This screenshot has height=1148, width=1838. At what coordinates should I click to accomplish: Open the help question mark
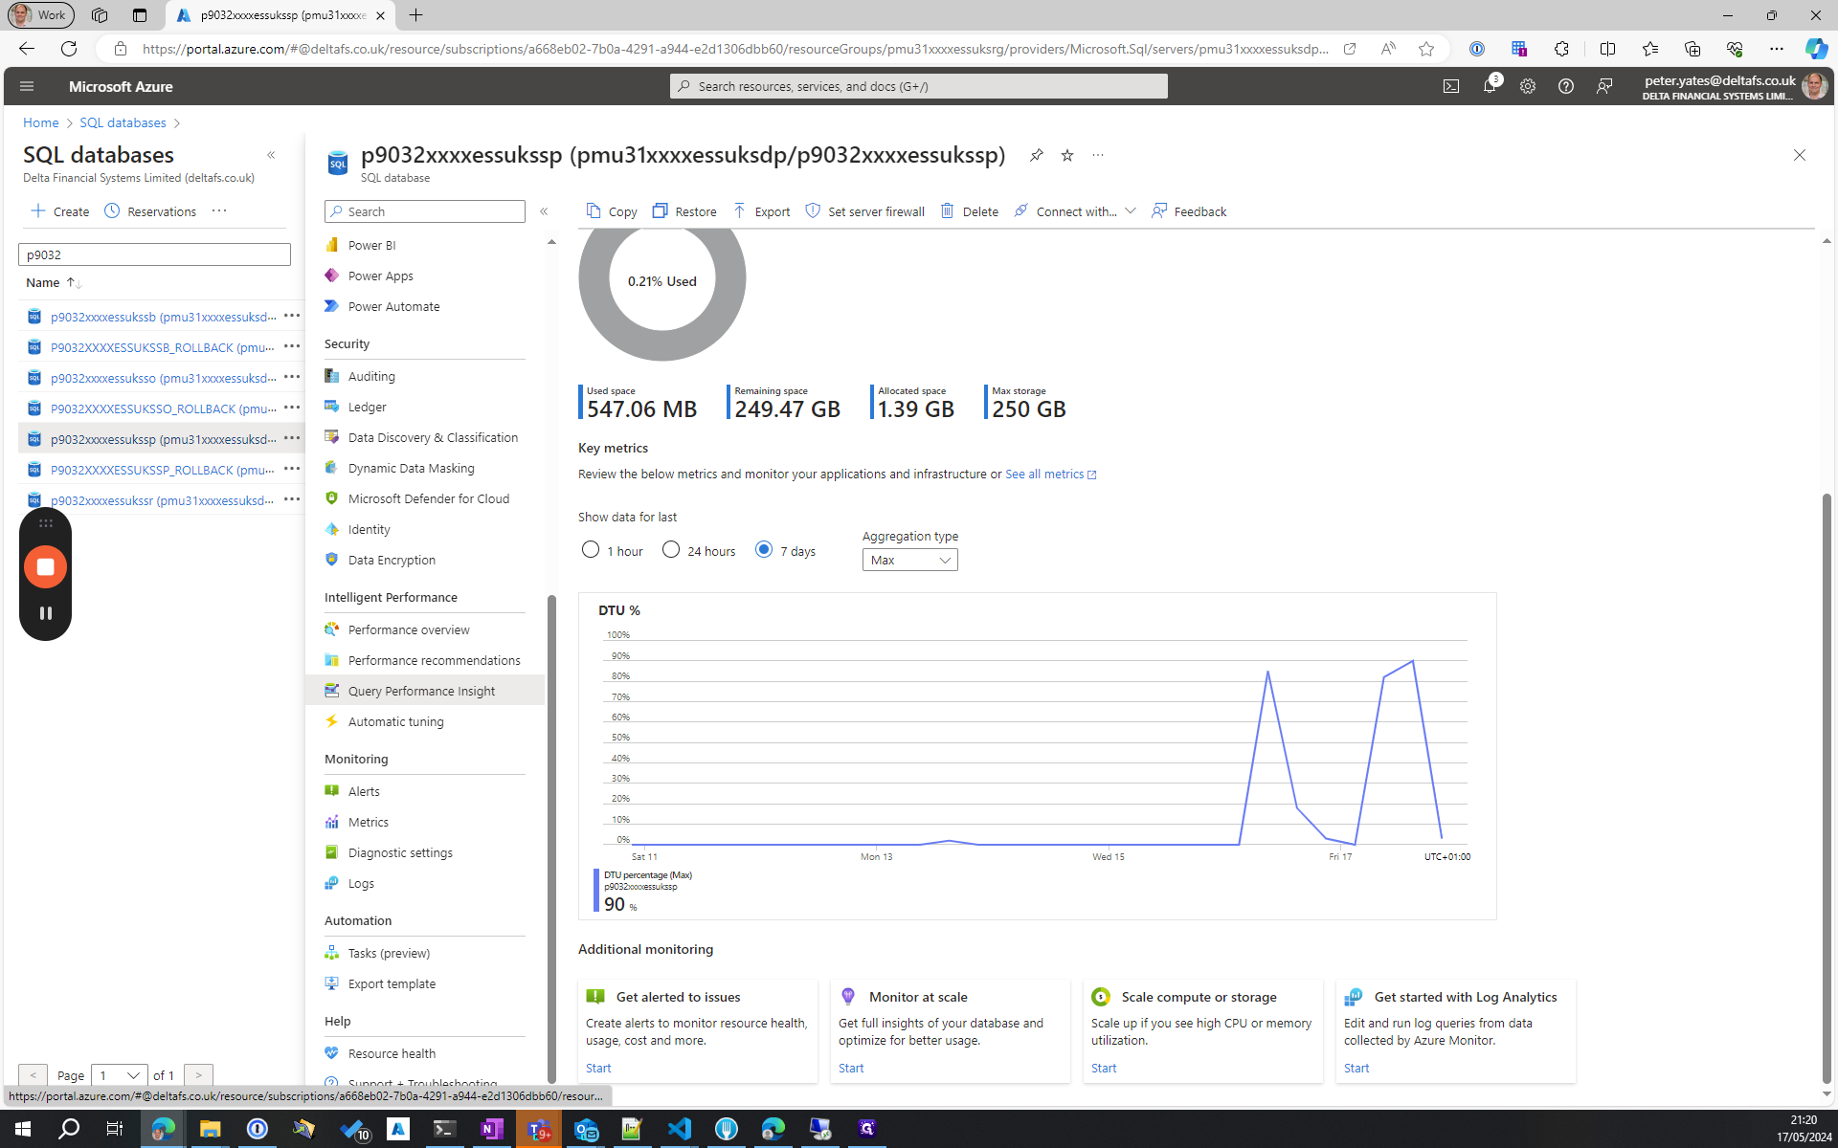(x=1566, y=86)
